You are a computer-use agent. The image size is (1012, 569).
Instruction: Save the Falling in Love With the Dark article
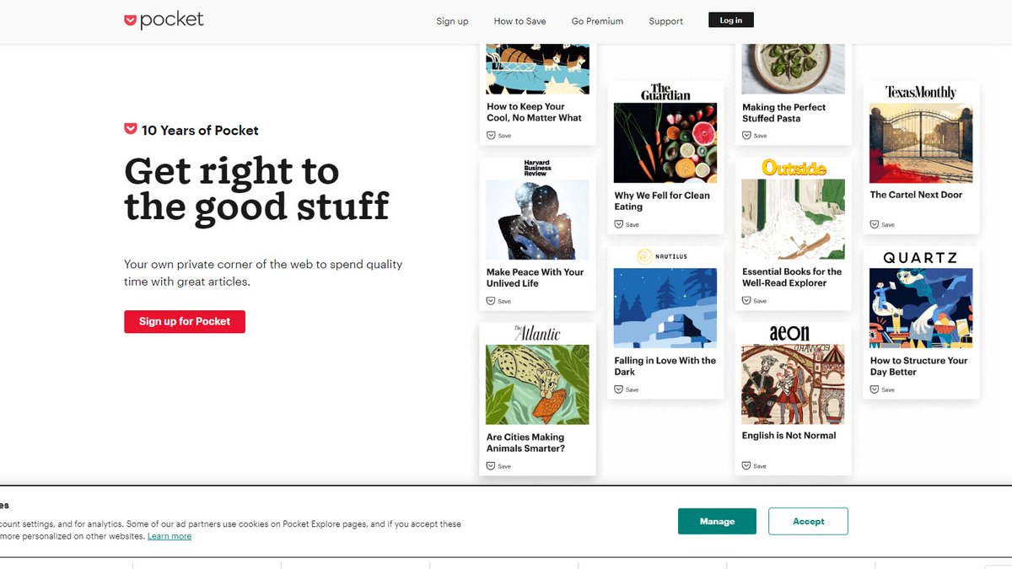click(x=627, y=389)
